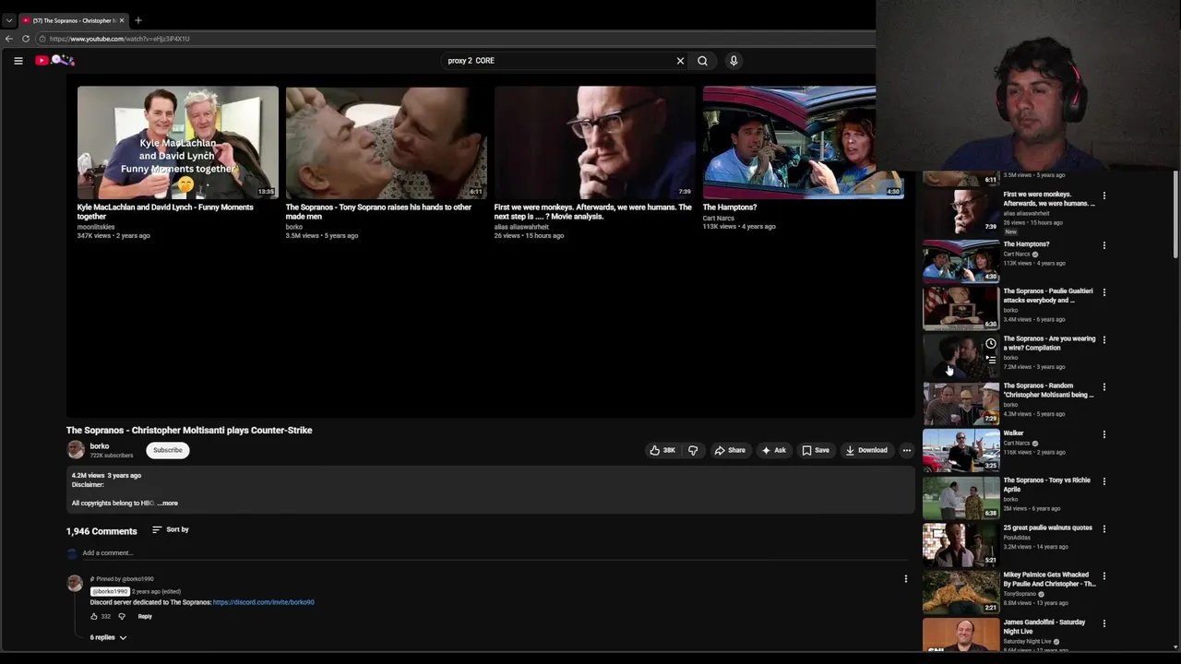Click the page vertical scrollbar thumb
The image size is (1181, 664).
[x=1175, y=214]
